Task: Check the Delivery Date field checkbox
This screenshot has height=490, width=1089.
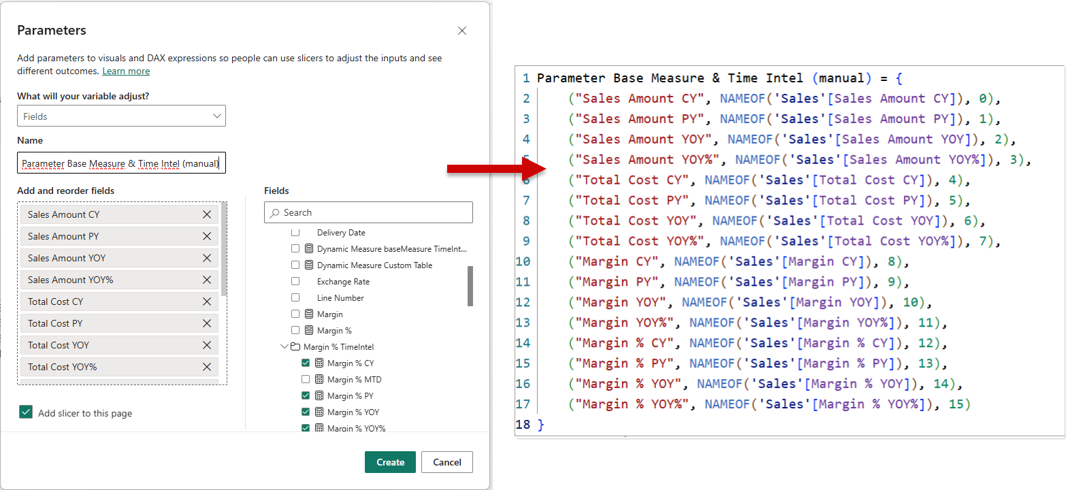Action: 295,233
